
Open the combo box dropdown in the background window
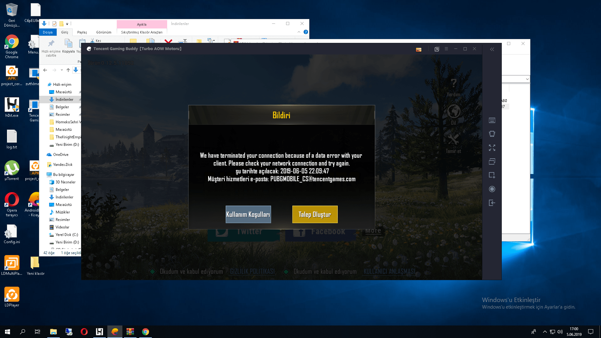click(x=527, y=79)
